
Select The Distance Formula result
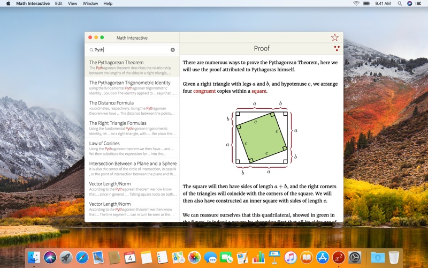coord(132,108)
